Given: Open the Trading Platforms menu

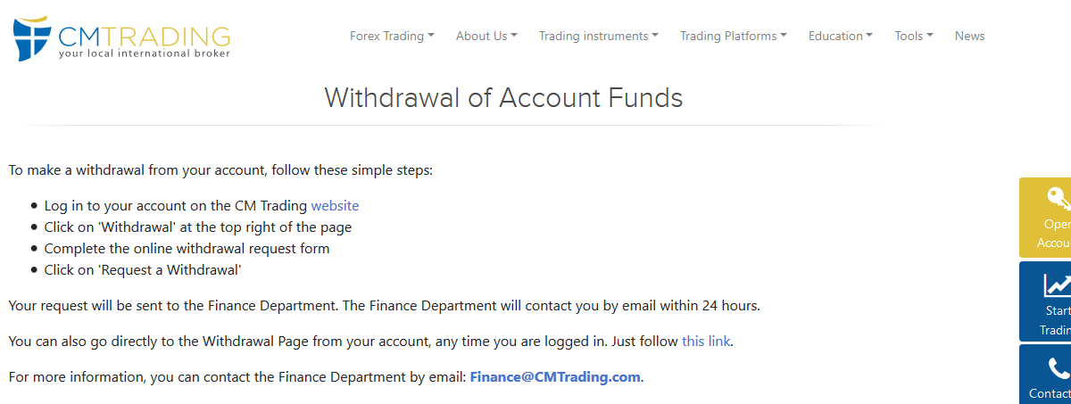Looking at the screenshot, I should coord(734,37).
